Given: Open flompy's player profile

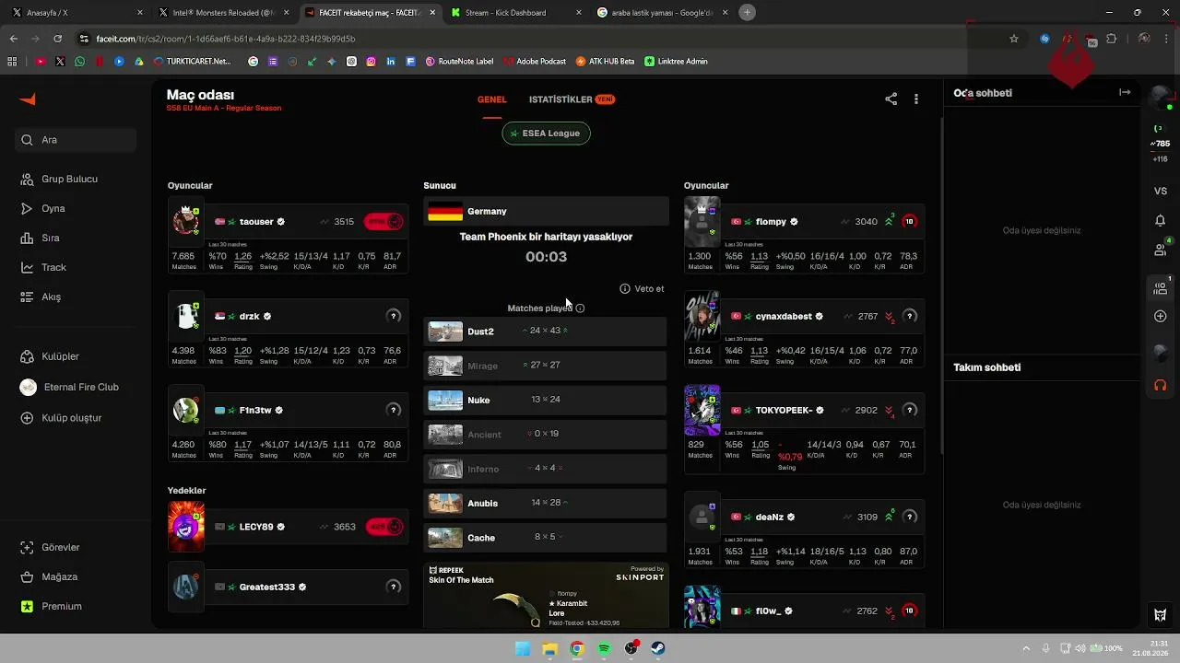Looking at the screenshot, I should click(x=771, y=222).
